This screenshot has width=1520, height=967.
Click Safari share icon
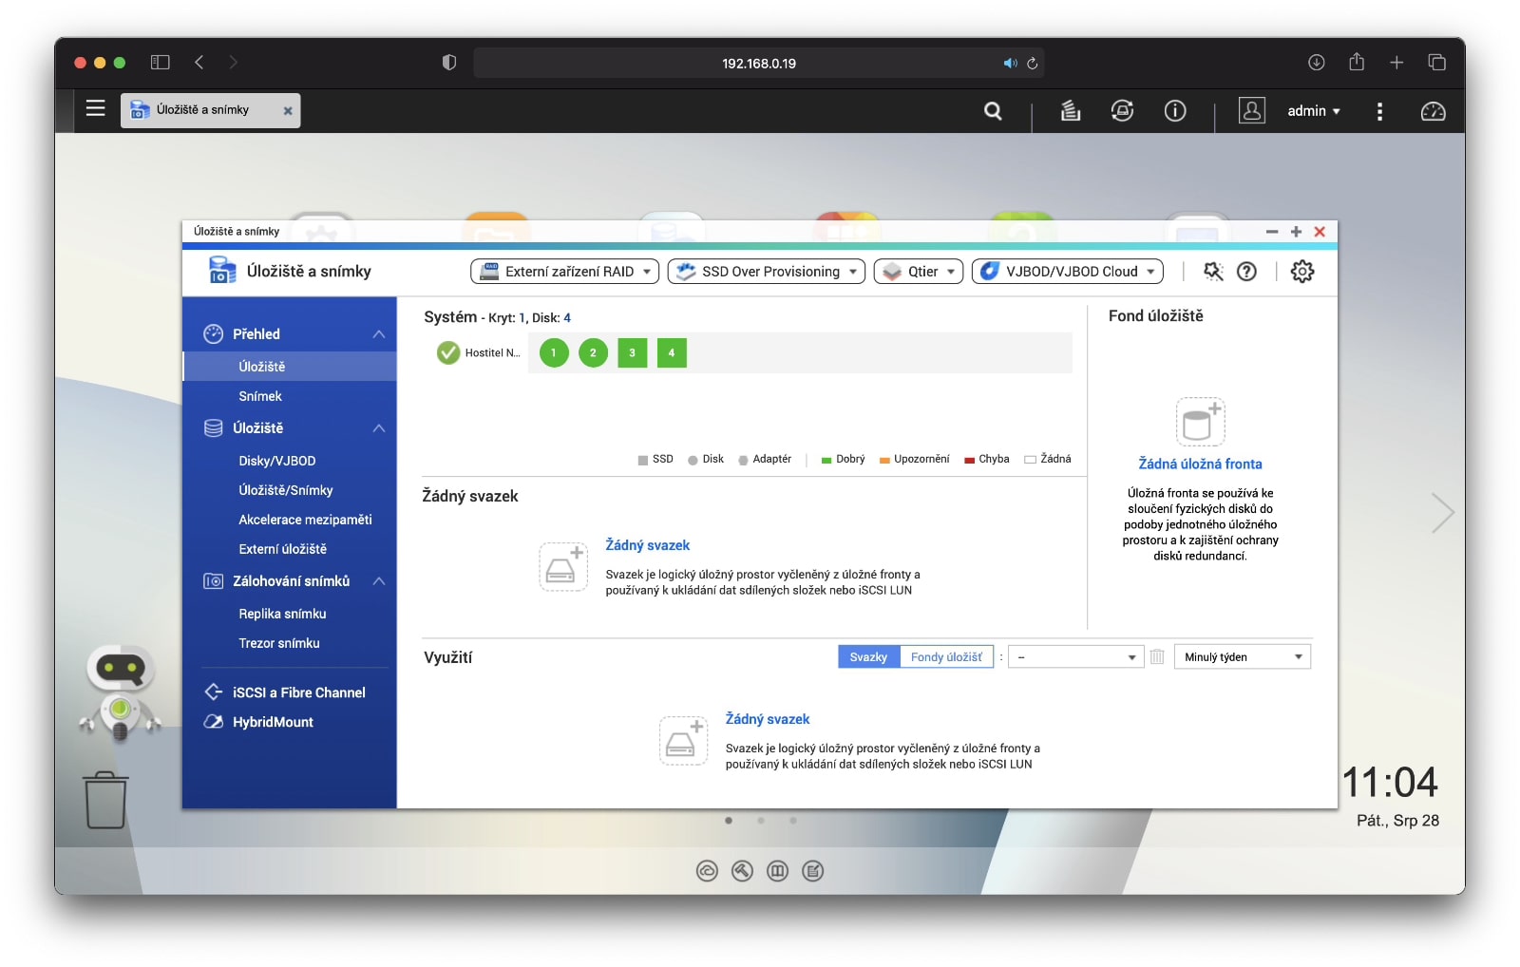click(x=1357, y=62)
